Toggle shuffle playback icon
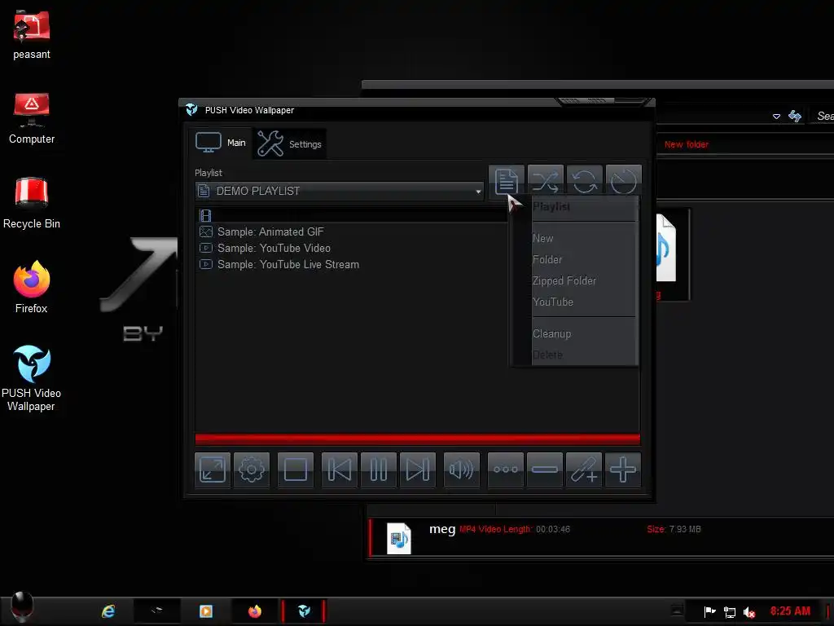834x626 pixels. click(x=546, y=181)
